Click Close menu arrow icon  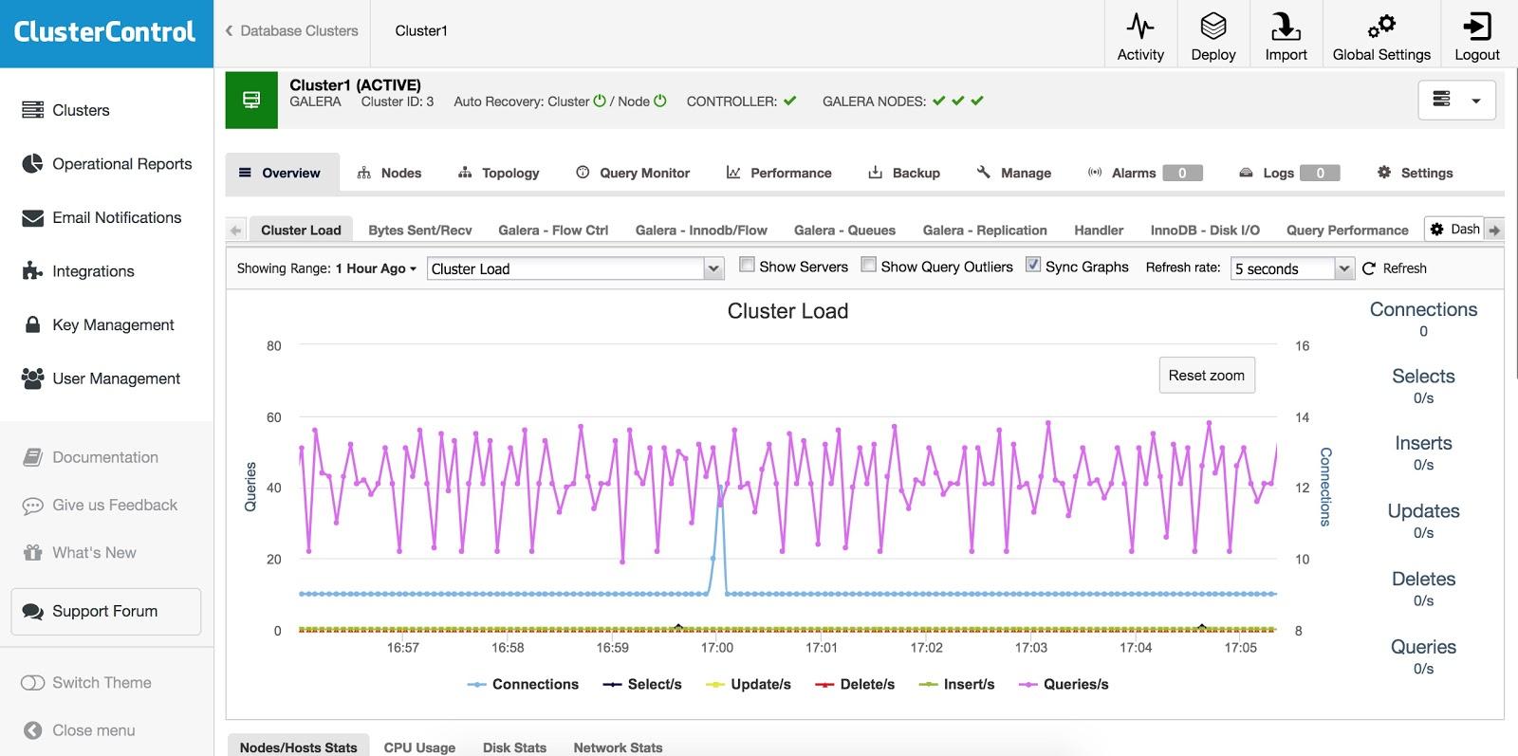click(33, 730)
